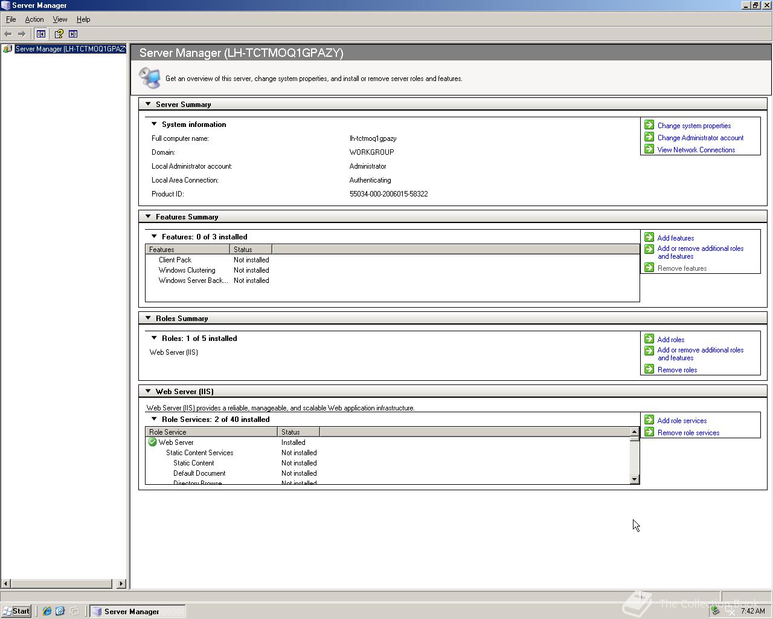This screenshot has width=773, height=619.
Task: Click scroll up arrow in Role Services list
Action: 634,432
